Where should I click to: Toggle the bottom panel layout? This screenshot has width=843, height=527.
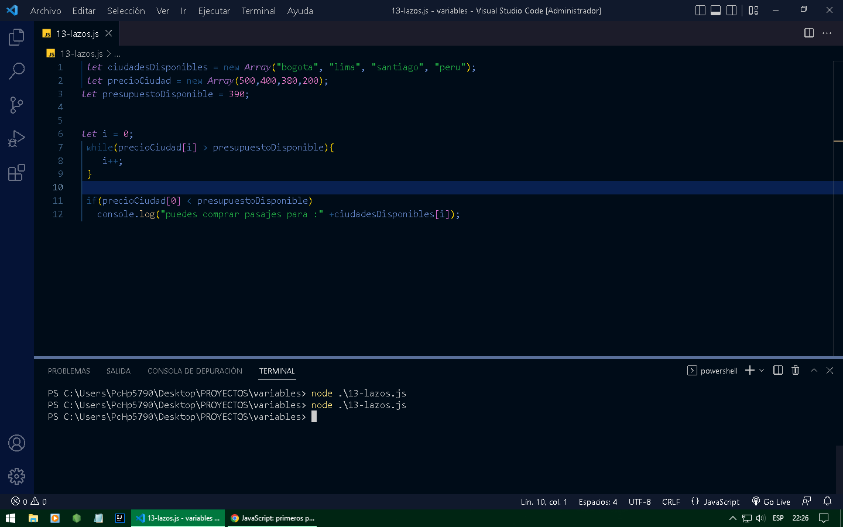coord(715,10)
